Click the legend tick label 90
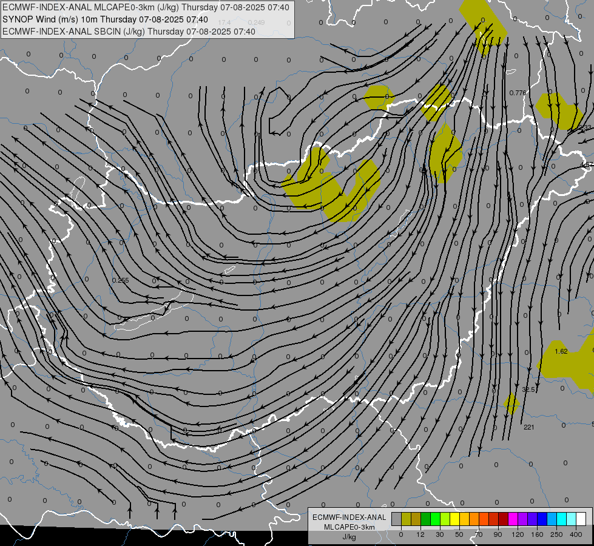Screen dimensions: 594x546 (x=498, y=534)
